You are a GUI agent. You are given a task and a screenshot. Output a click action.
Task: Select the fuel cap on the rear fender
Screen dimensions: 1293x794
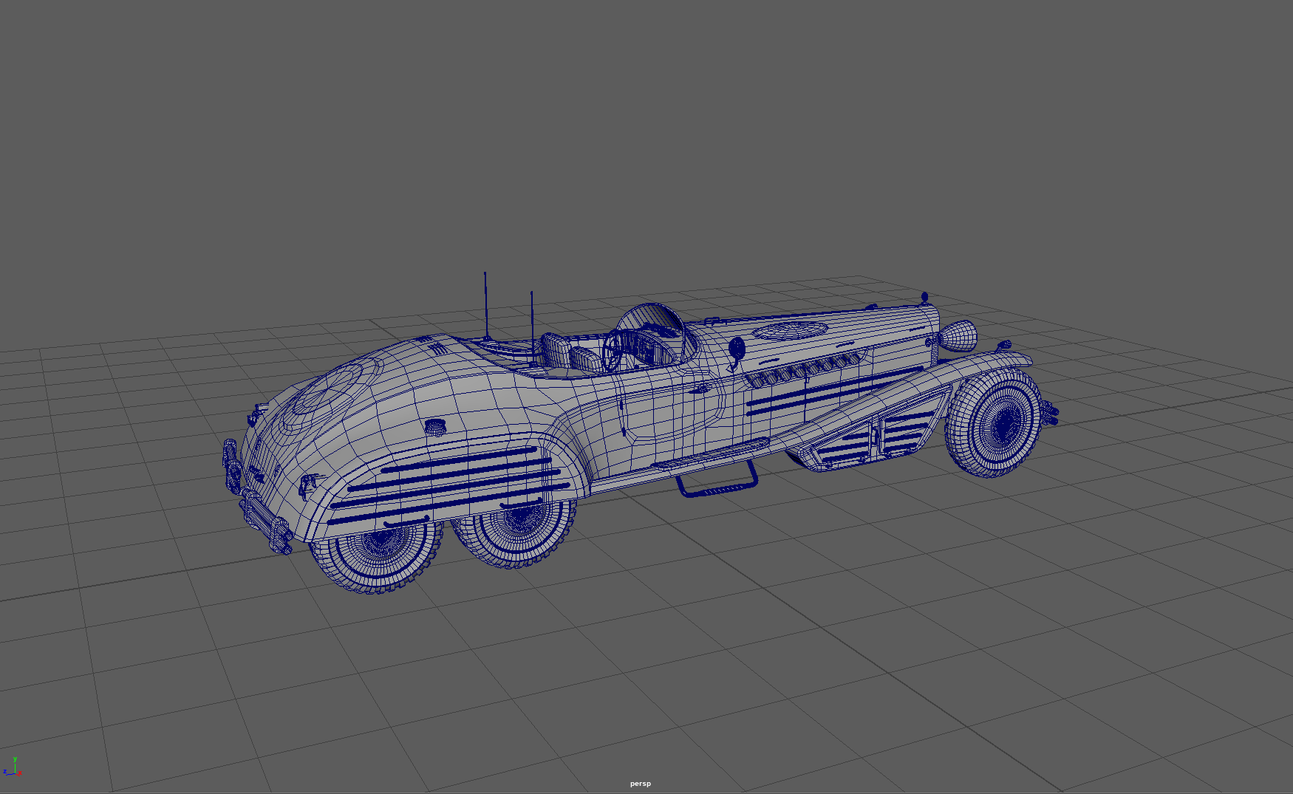click(436, 426)
